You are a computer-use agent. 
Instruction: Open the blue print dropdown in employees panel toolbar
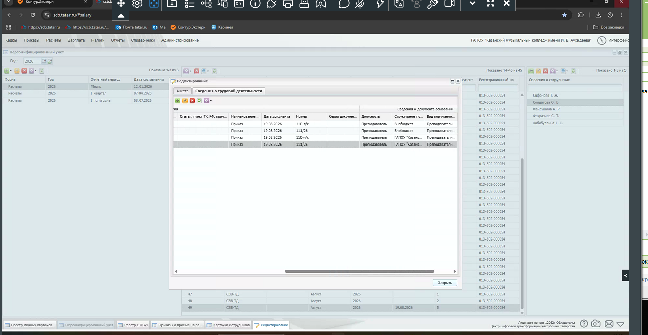pyautogui.click(x=564, y=71)
